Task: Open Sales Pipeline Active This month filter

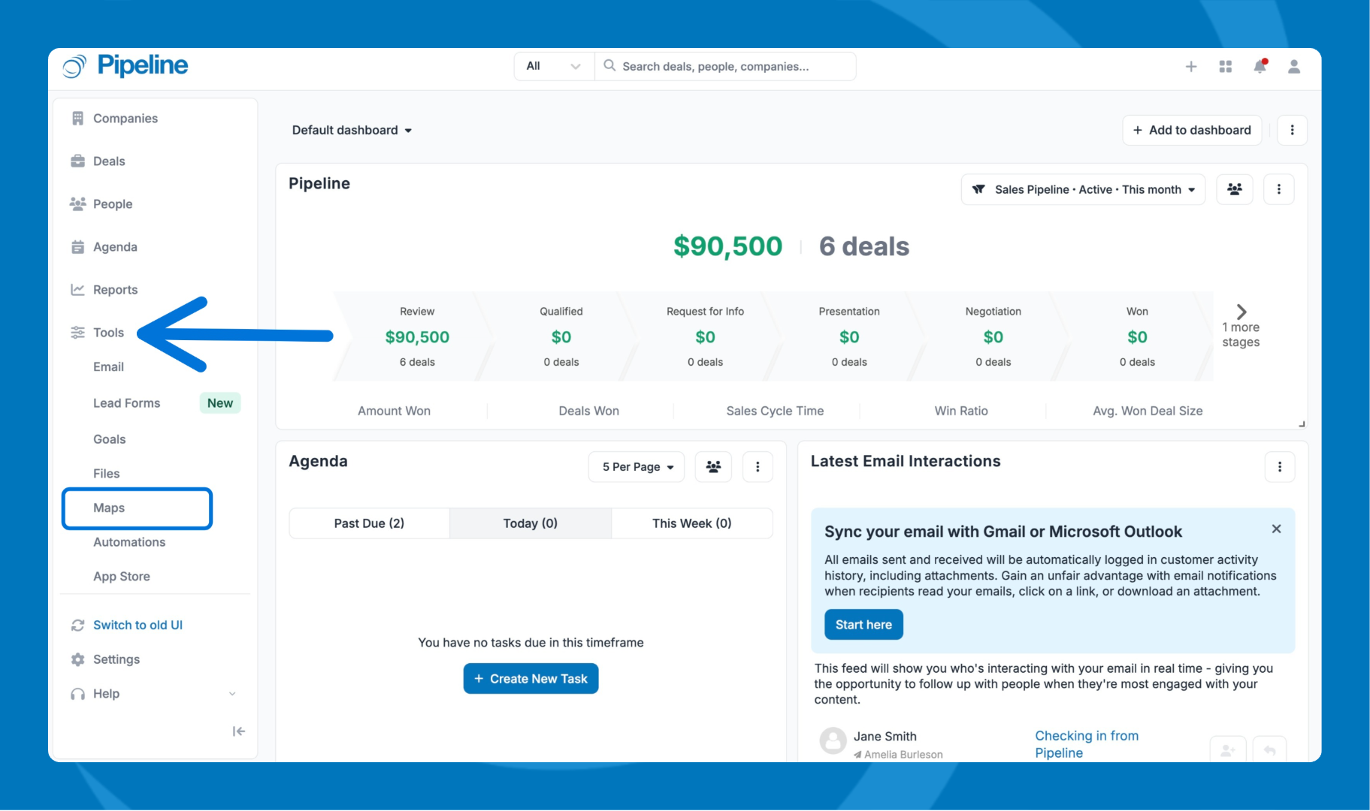Action: [x=1083, y=189]
